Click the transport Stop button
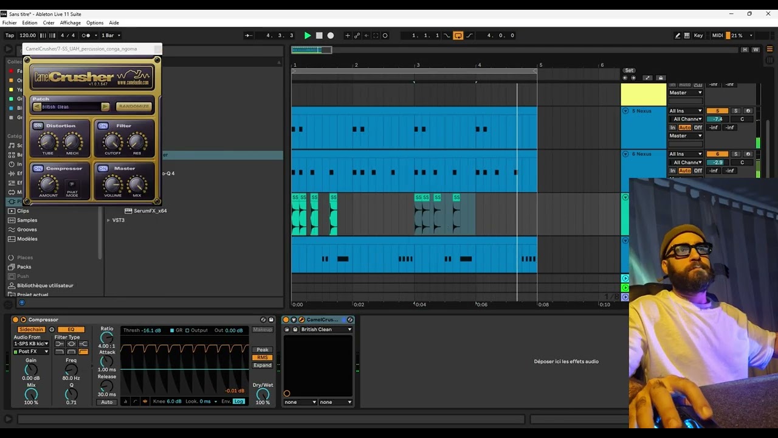The image size is (778, 438). click(x=319, y=35)
